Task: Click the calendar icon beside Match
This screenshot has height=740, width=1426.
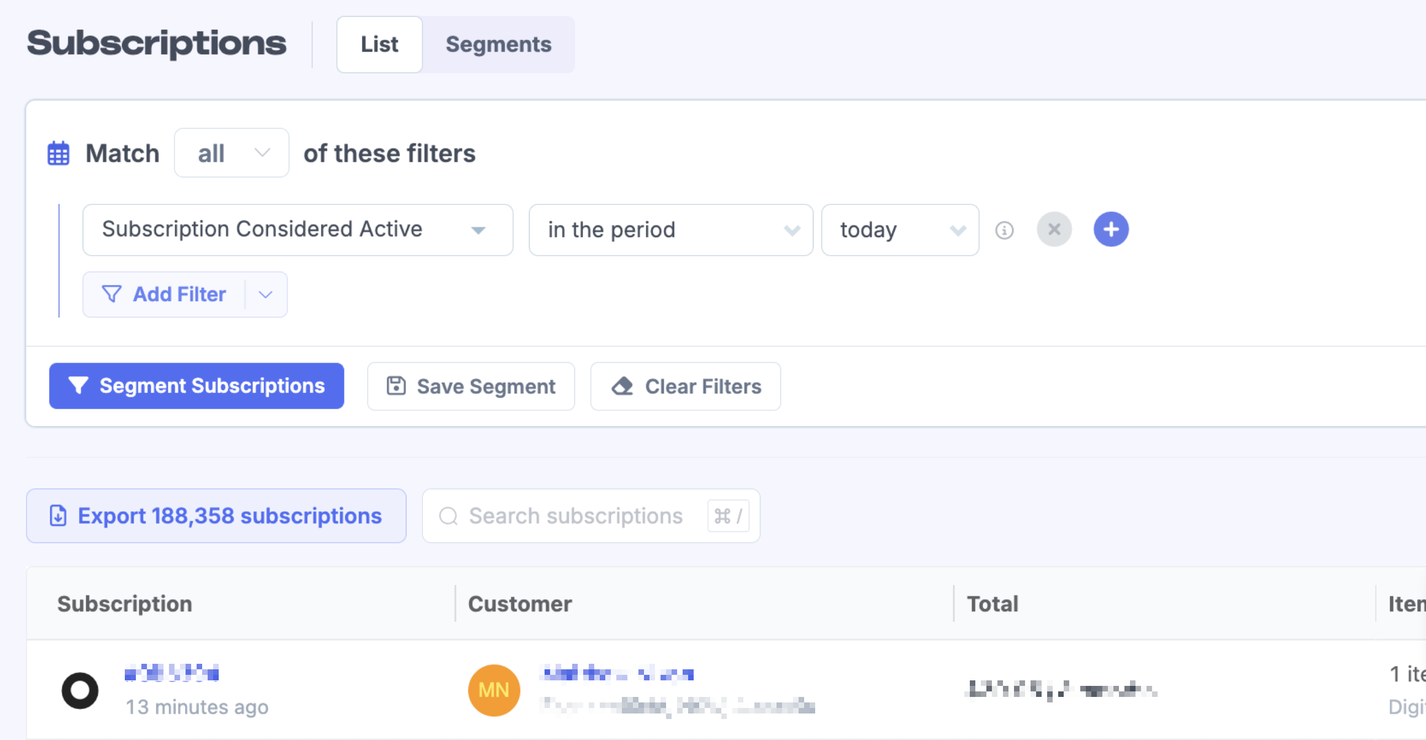Action: (x=58, y=154)
